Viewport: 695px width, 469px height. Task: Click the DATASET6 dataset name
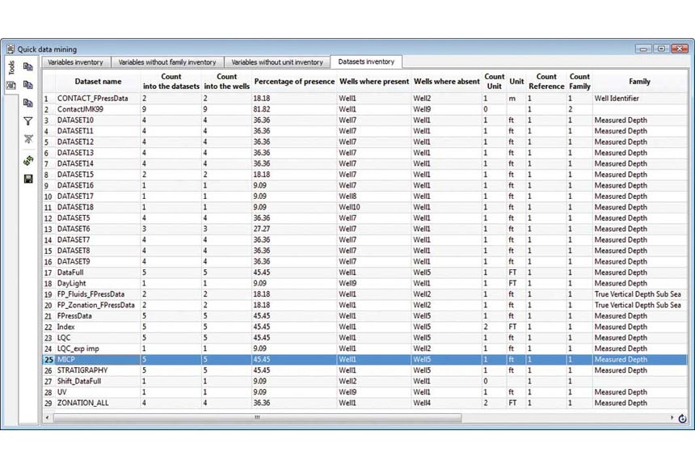pyautogui.click(x=74, y=229)
